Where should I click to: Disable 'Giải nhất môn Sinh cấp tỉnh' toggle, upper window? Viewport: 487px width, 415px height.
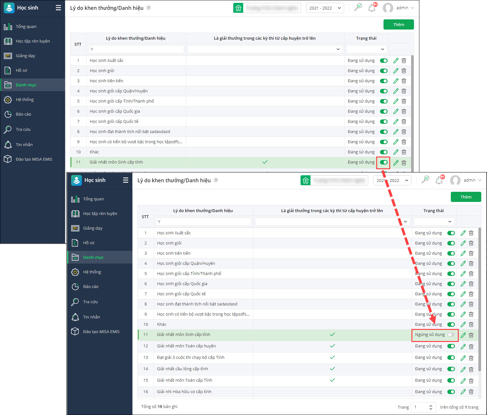[384, 162]
